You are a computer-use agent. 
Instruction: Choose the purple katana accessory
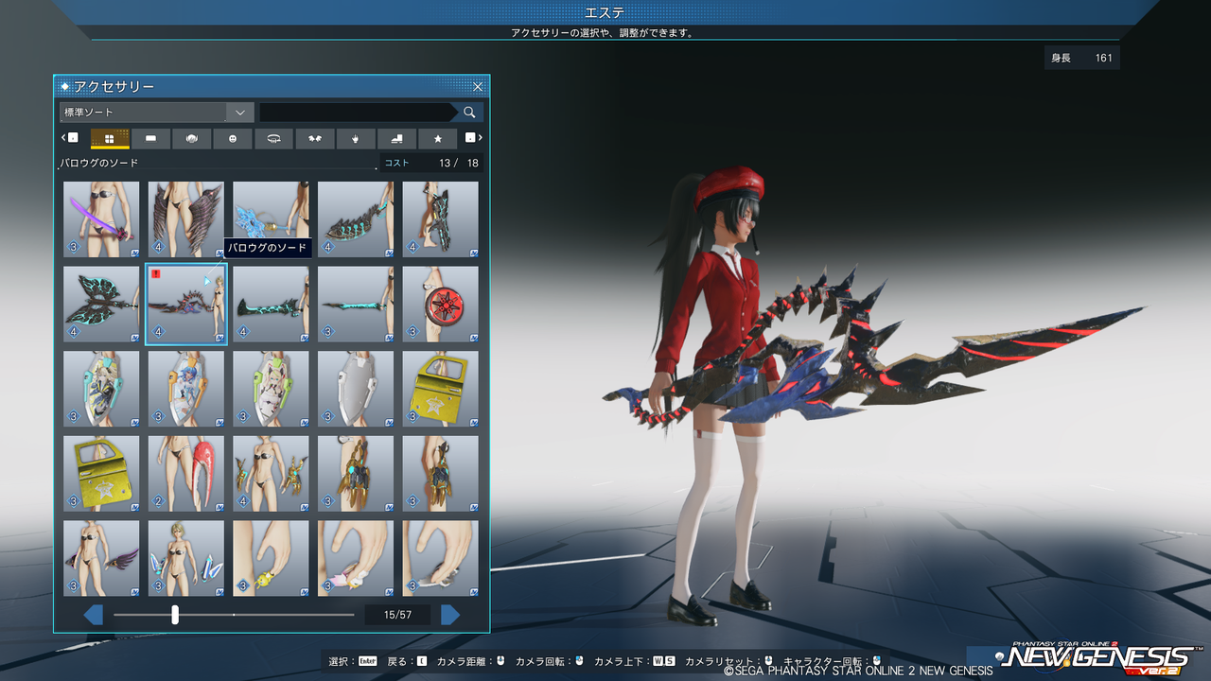point(101,219)
